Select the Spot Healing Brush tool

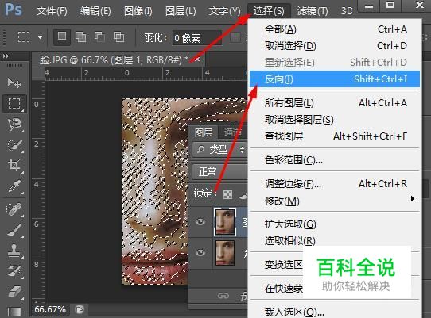pyautogui.click(x=14, y=209)
